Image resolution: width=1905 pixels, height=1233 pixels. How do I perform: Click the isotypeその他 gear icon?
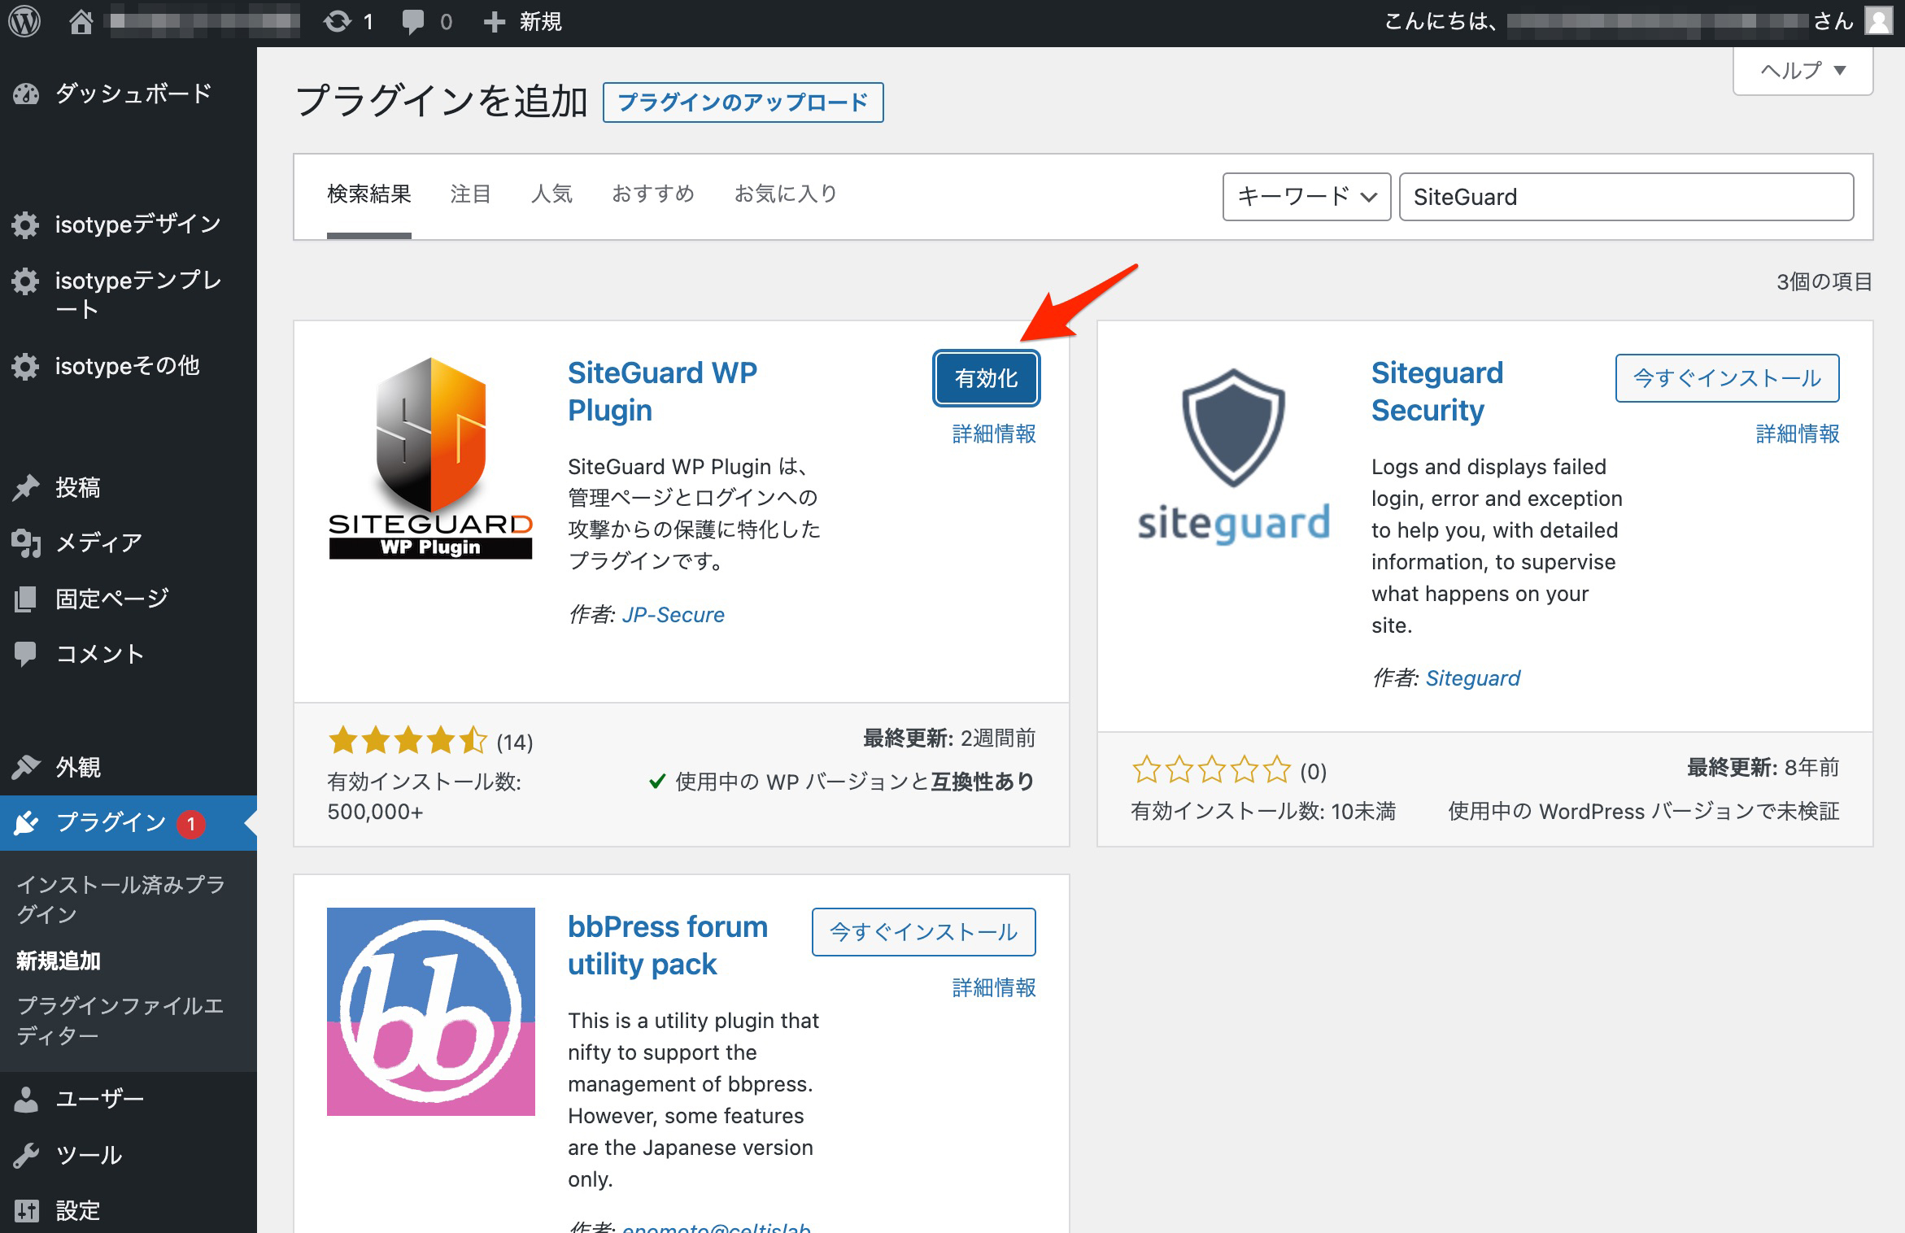coord(26,367)
